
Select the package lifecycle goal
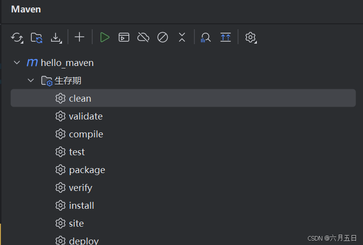(x=183, y=170)
